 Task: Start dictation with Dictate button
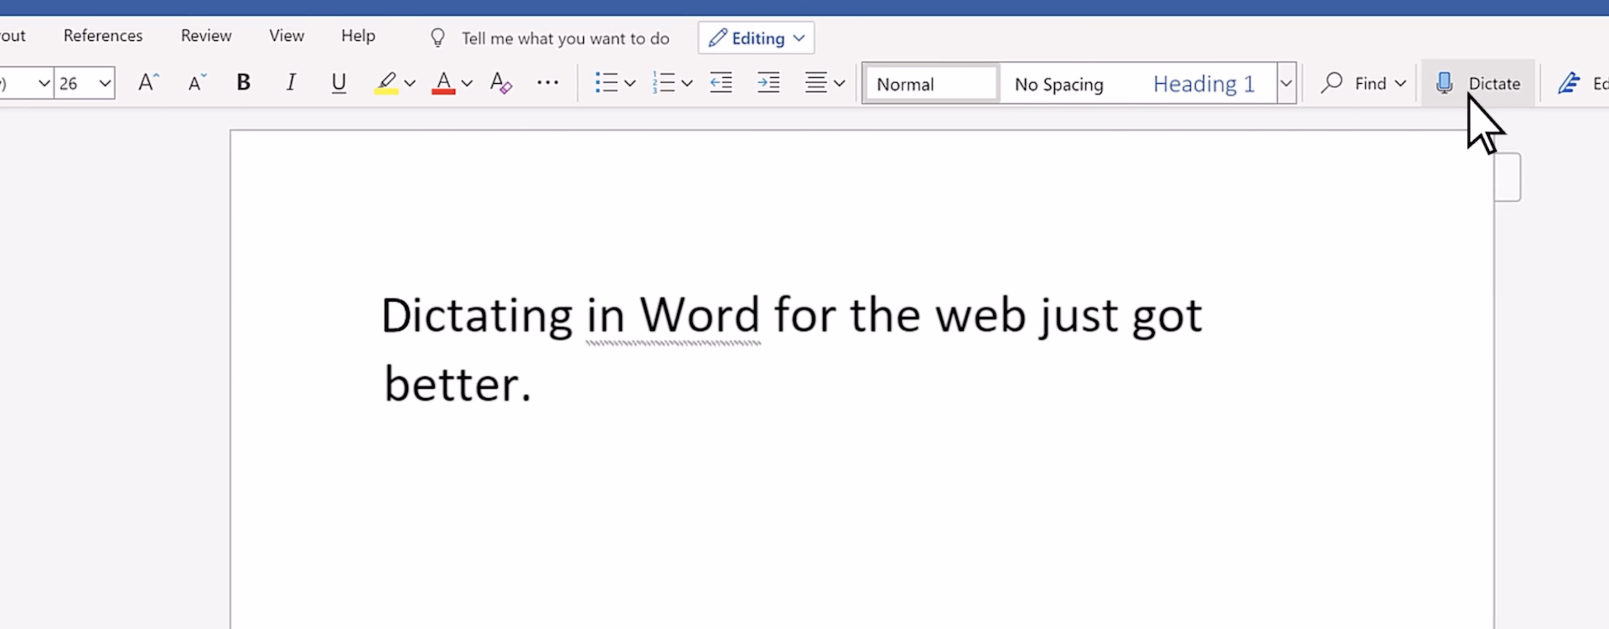(1478, 83)
